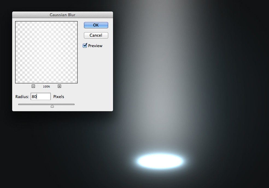Click the 100% zoom level text
The width and height of the screenshot is (269, 188).
click(x=46, y=86)
